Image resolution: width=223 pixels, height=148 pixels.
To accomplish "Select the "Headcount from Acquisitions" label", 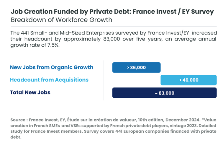I will 49,80.
